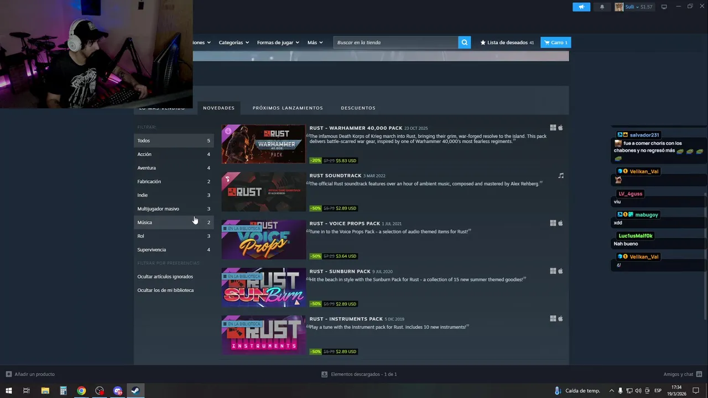Open Task View on taskbar
This screenshot has width=708, height=398.
coord(27,391)
